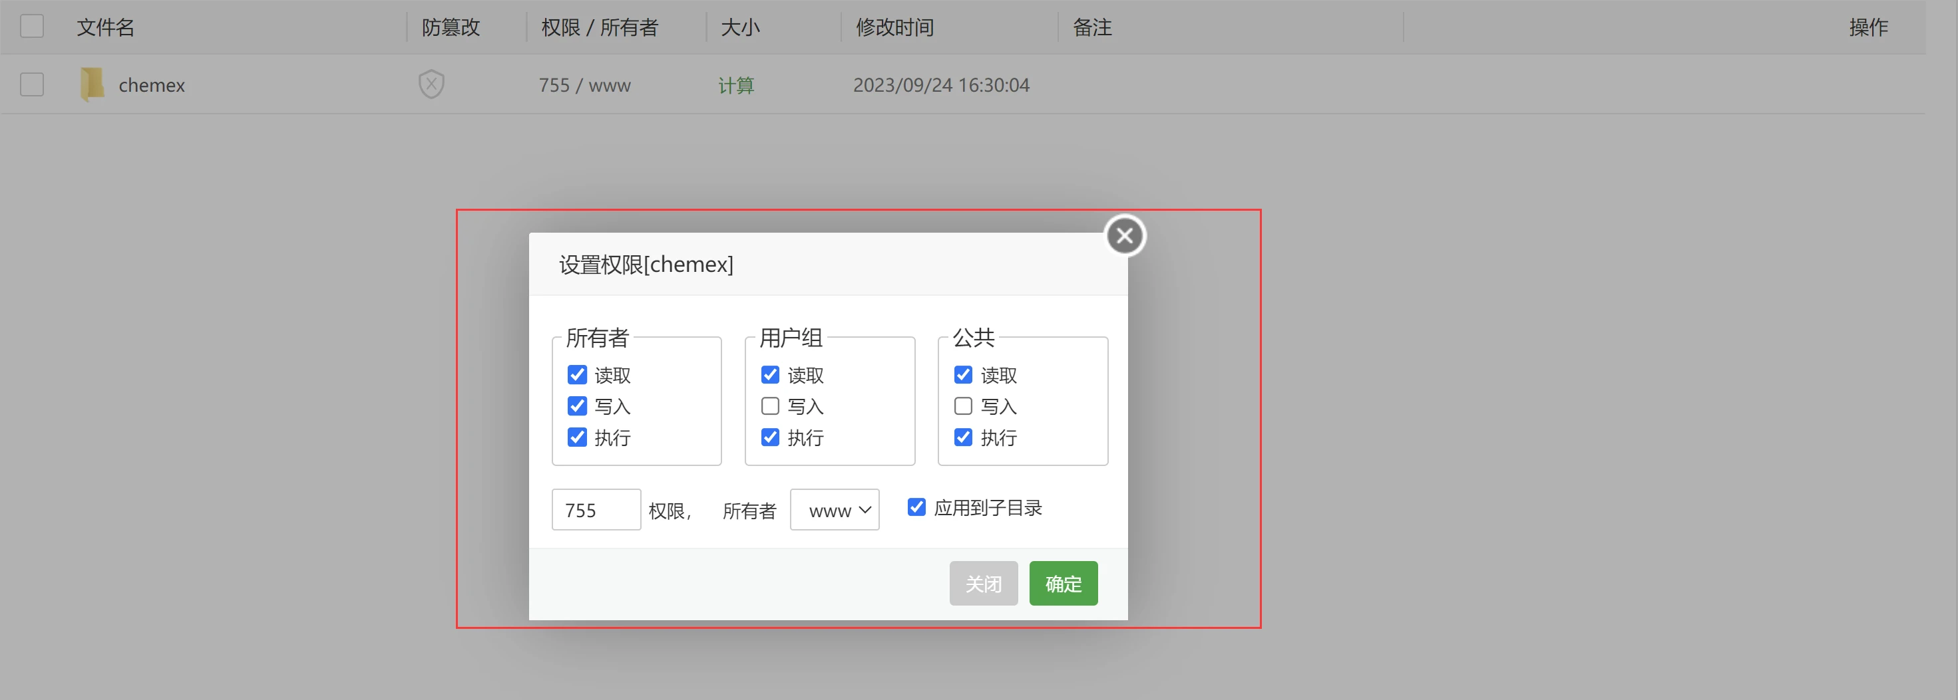Close the permissions dialog with the X icon
Image resolution: width=1958 pixels, height=700 pixels.
point(1125,235)
